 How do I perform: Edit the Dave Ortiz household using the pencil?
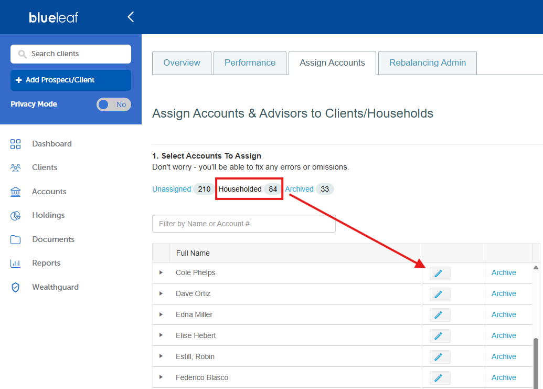click(440, 295)
